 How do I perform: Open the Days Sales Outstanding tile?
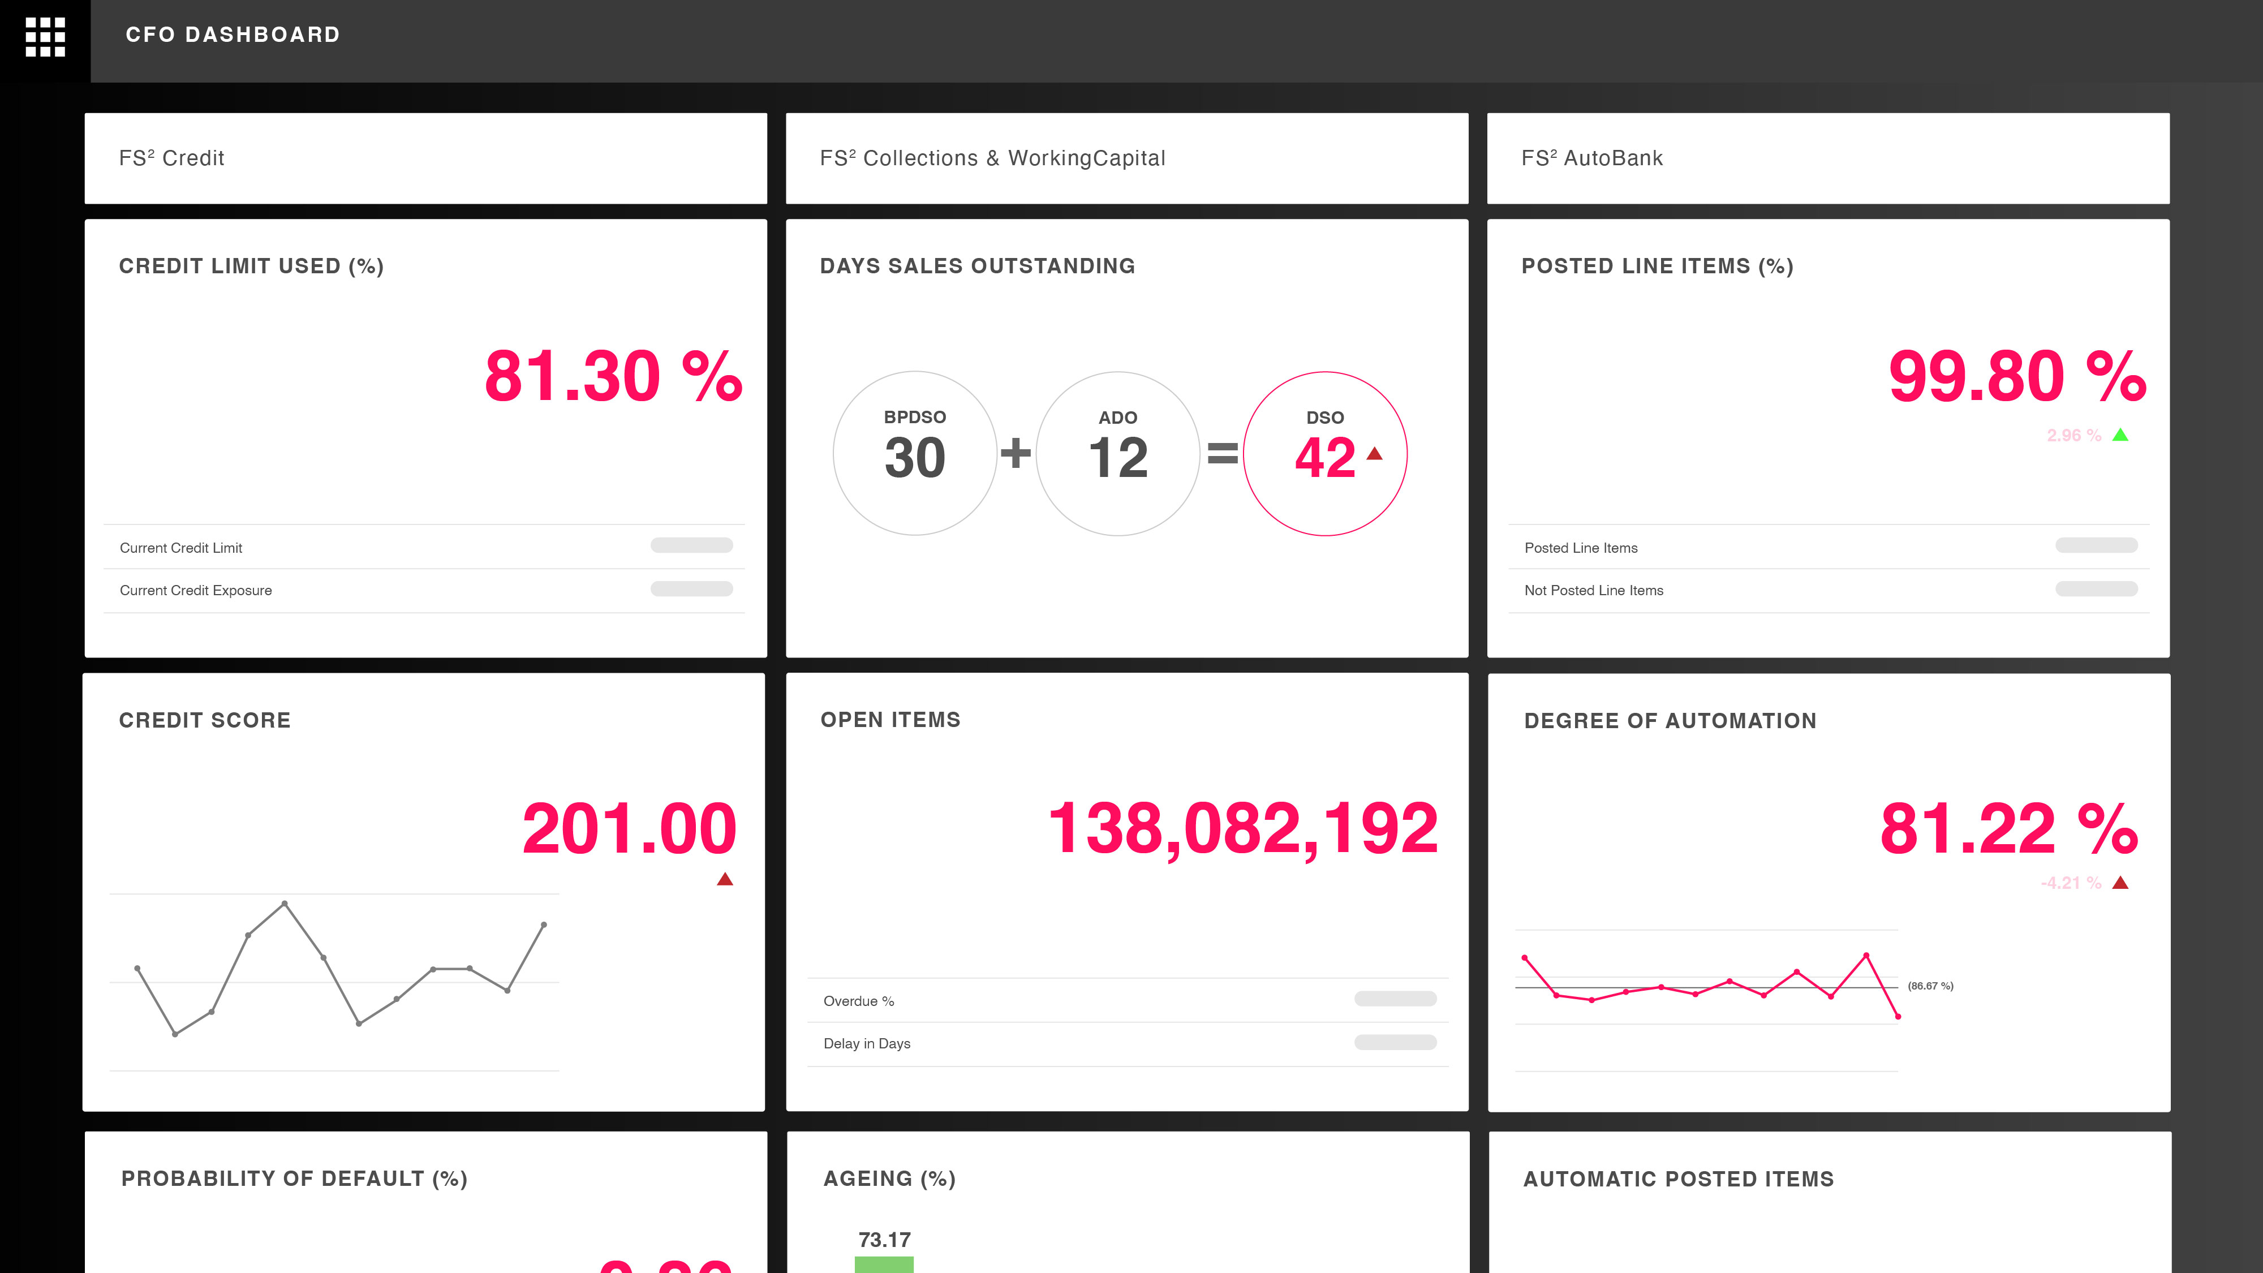[x=977, y=265]
